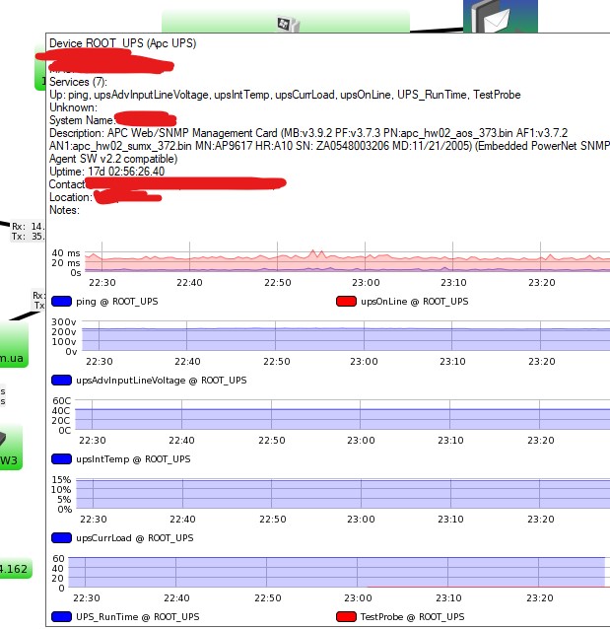Click the 'Tx: 35' link traffic label
Image resolution: width=610 pixels, height=629 pixels.
(28, 237)
